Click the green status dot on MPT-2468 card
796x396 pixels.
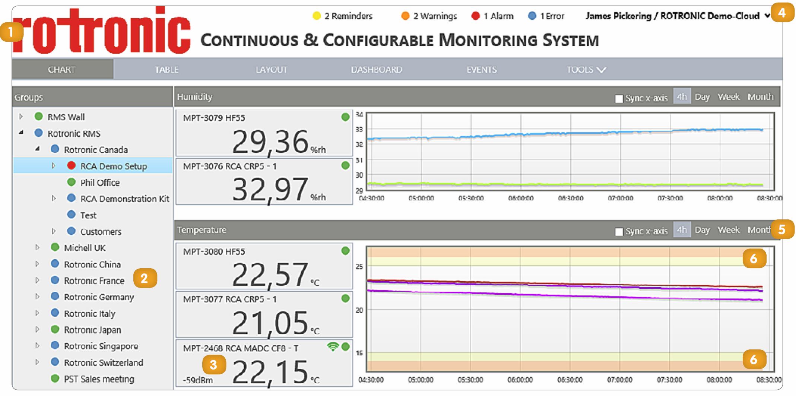click(x=345, y=347)
